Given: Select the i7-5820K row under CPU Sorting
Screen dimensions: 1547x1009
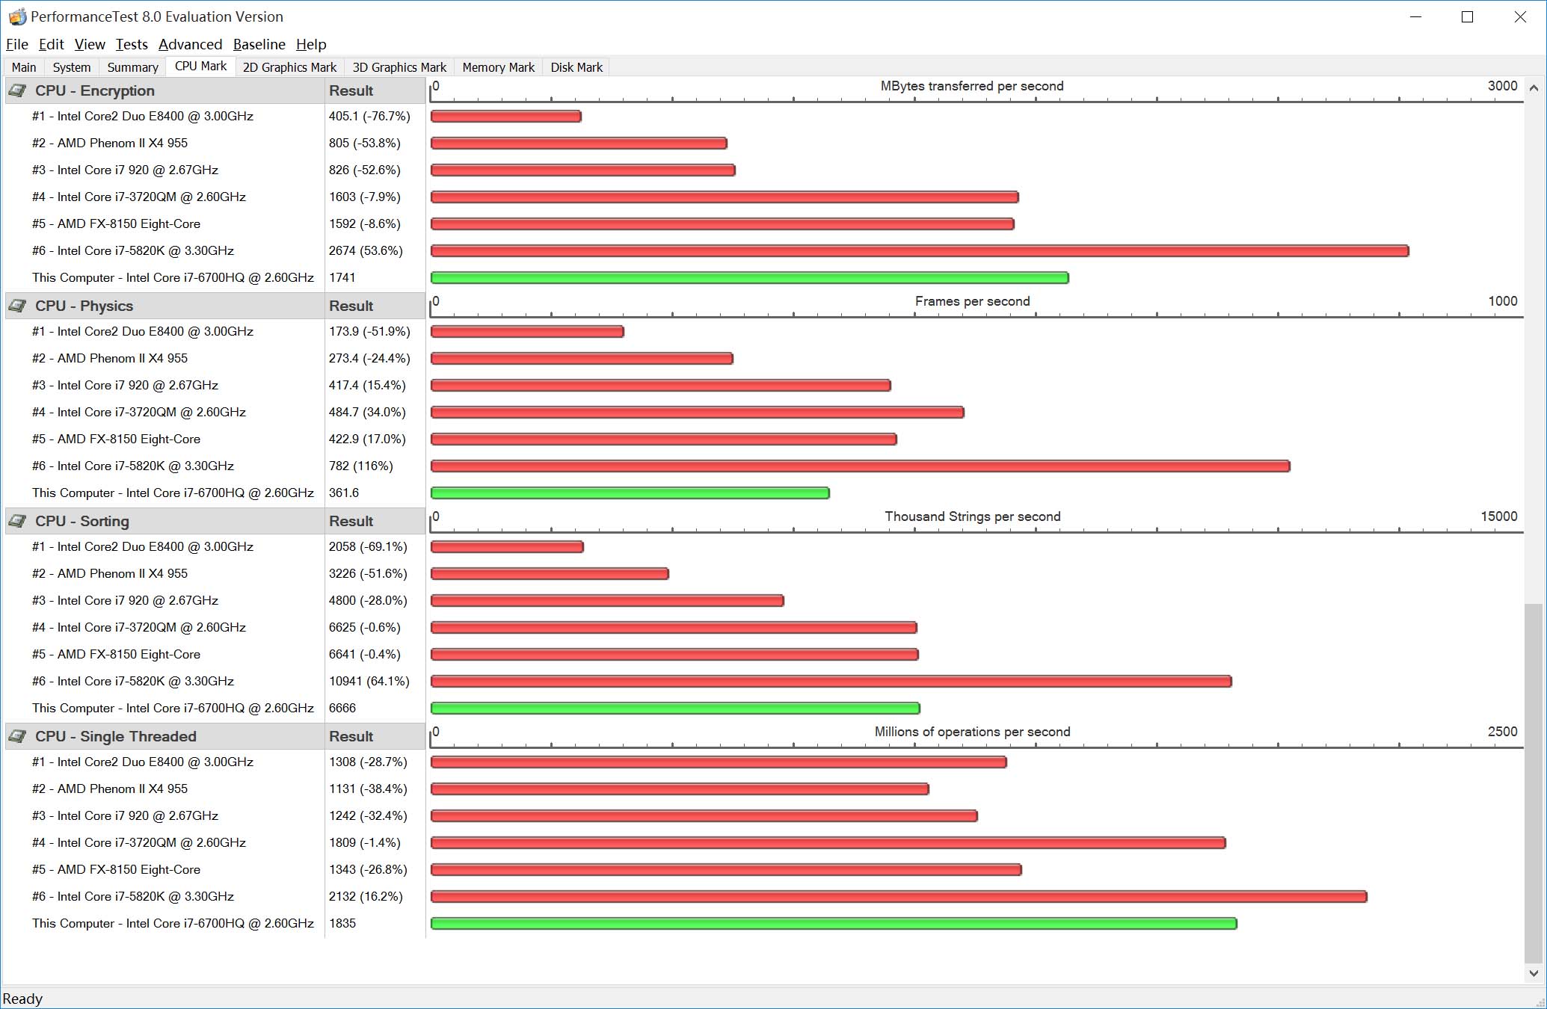Looking at the screenshot, I should (x=133, y=681).
